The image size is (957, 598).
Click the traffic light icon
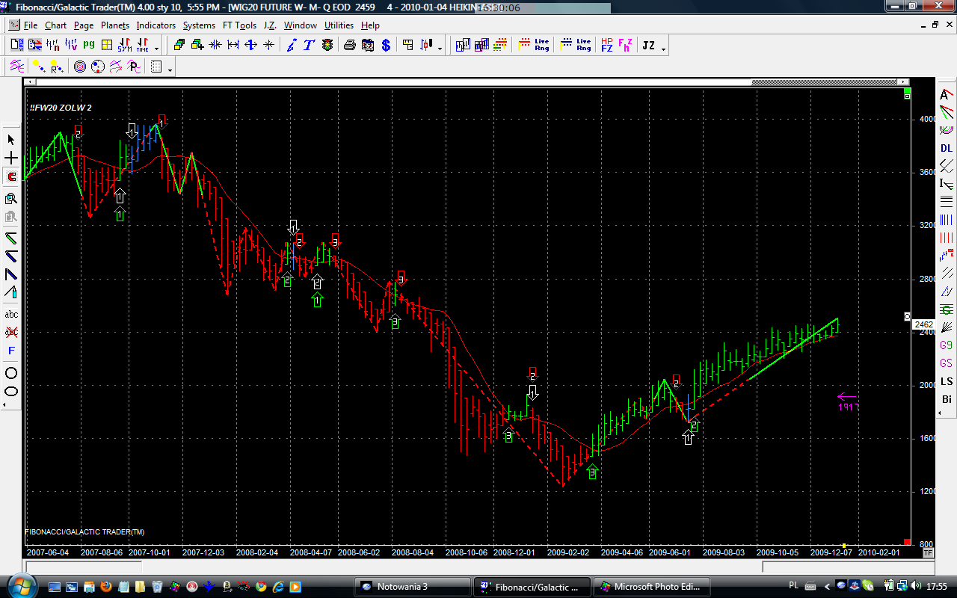(327, 46)
